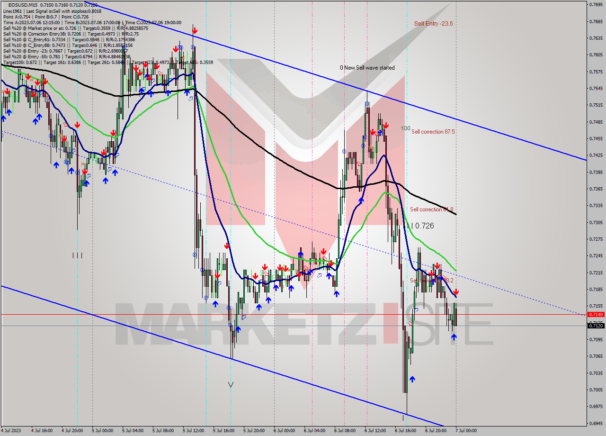Screen dimensions: 606x436
Task: Click the '5 Jul 04:00' time label
Action: (133, 431)
